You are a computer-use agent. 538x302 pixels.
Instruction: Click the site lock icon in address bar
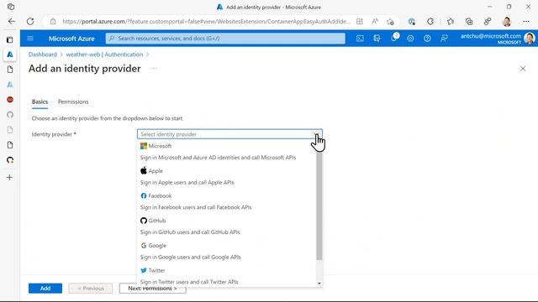pos(53,21)
